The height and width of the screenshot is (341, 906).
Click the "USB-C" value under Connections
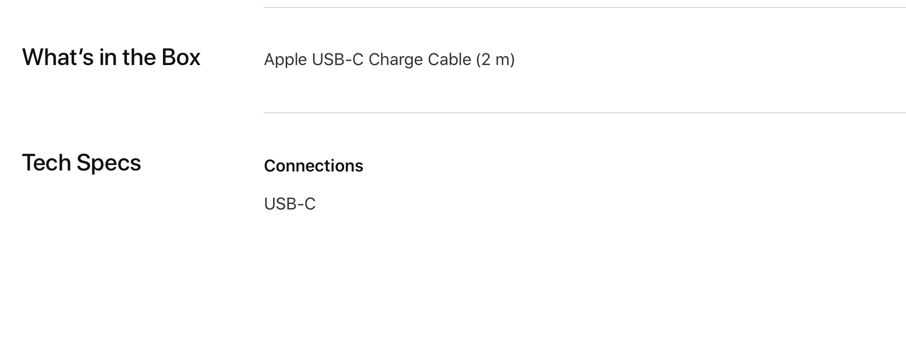click(290, 204)
